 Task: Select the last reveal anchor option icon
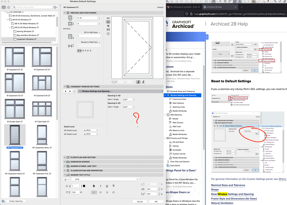[x=90, y=51]
